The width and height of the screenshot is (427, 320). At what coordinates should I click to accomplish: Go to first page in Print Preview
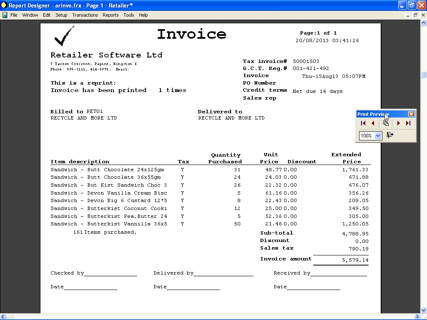[x=363, y=123]
